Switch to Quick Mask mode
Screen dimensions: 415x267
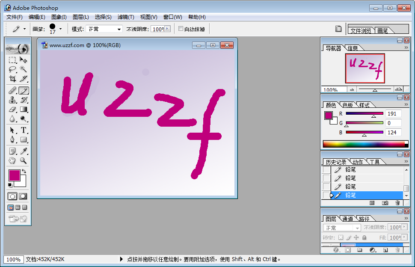(23, 196)
